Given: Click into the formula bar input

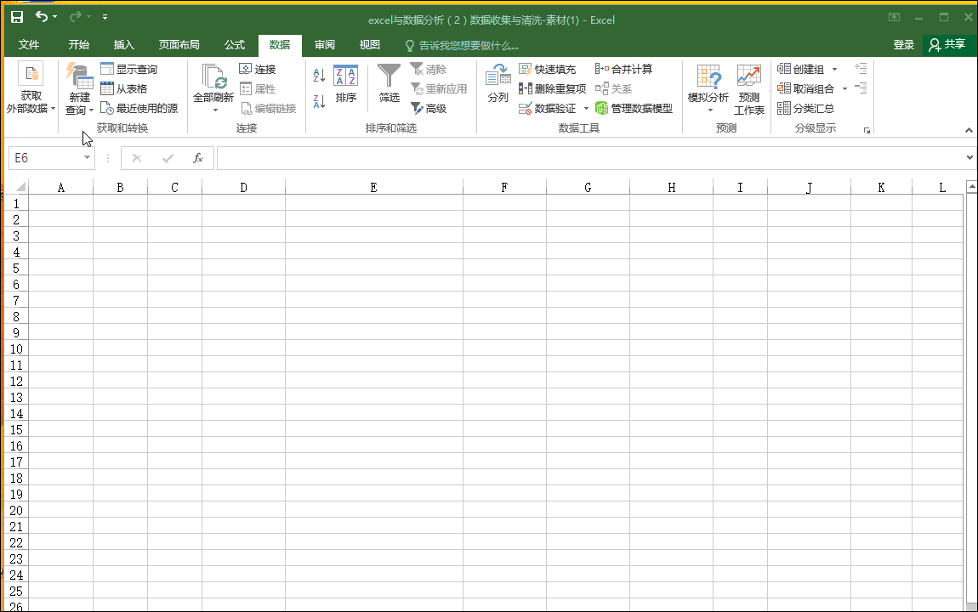Looking at the screenshot, I should (589, 157).
